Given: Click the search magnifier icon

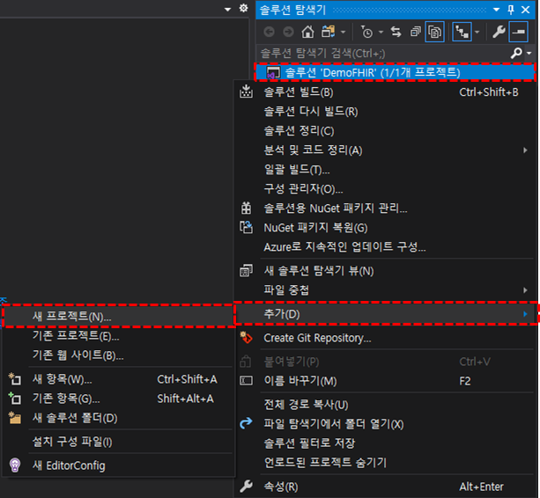Looking at the screenshot, I should pyautogui.click(x=516, y=53).
